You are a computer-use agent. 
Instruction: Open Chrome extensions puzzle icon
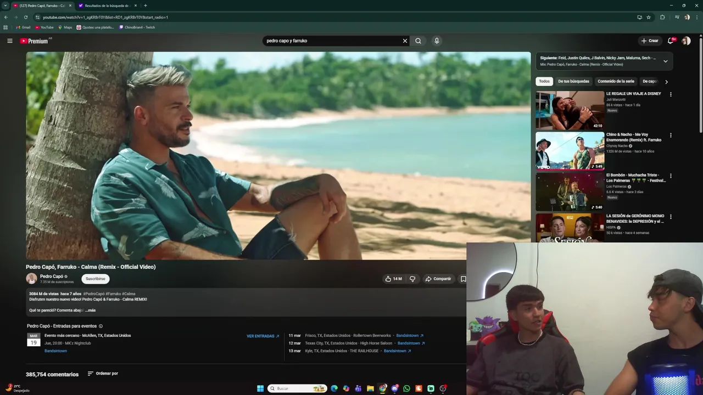pos(662,17)
